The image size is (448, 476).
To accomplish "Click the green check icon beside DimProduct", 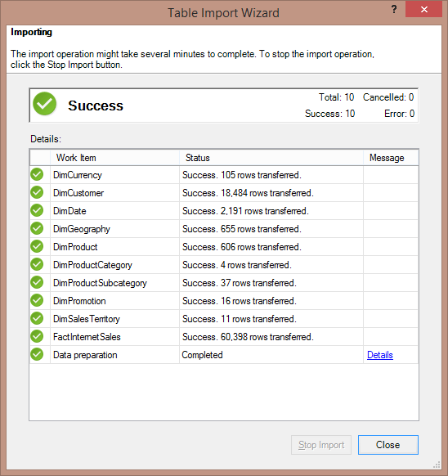I will coord(37,246).
